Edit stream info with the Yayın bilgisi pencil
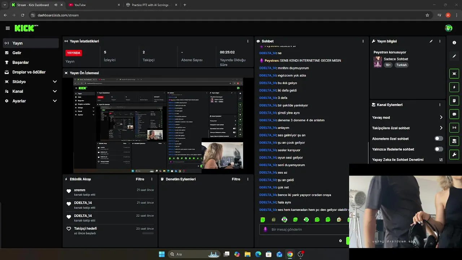This screenshot has height=260, width=462. pos(431,41)
